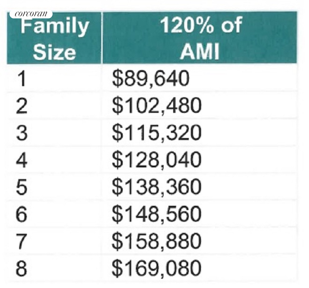
Task: Click the $128,040 income value
Action: [x=156, y=160]
